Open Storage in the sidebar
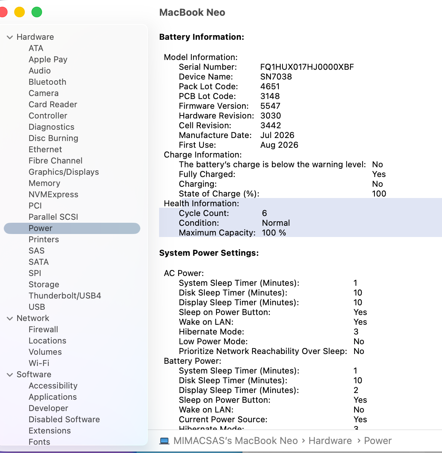 (x=44, y=285)
